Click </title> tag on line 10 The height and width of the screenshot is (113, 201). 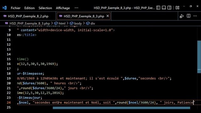[x=29, y=35]
